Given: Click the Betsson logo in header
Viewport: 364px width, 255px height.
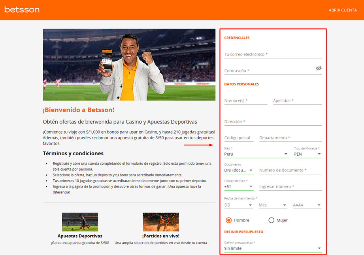Looking at the screenshot, I should 22,9.
